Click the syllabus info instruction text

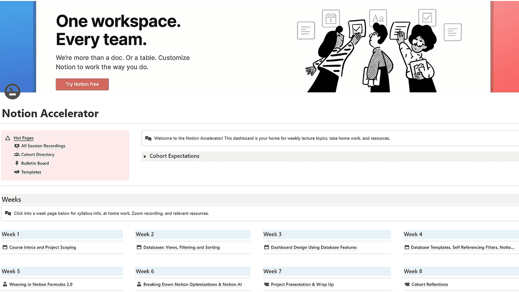tap(111, 213)
